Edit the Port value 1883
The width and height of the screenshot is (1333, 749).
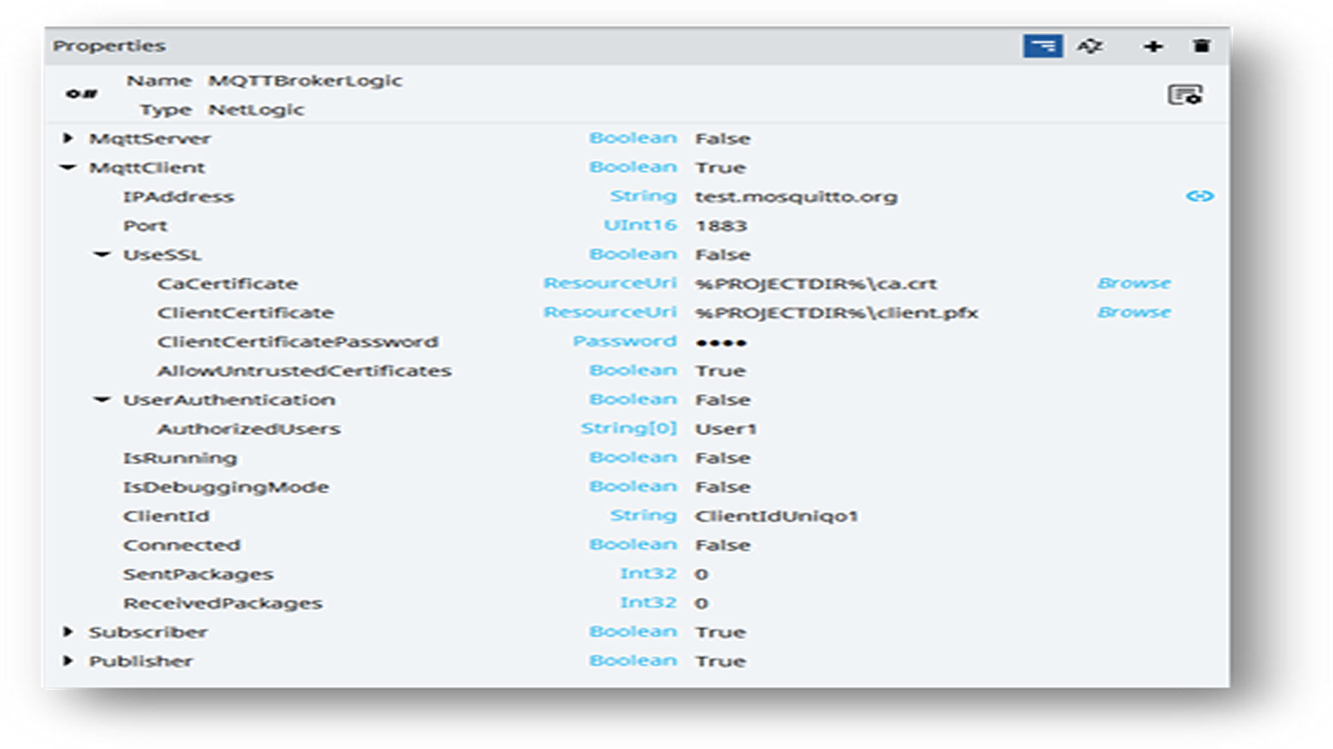[721, 226]
